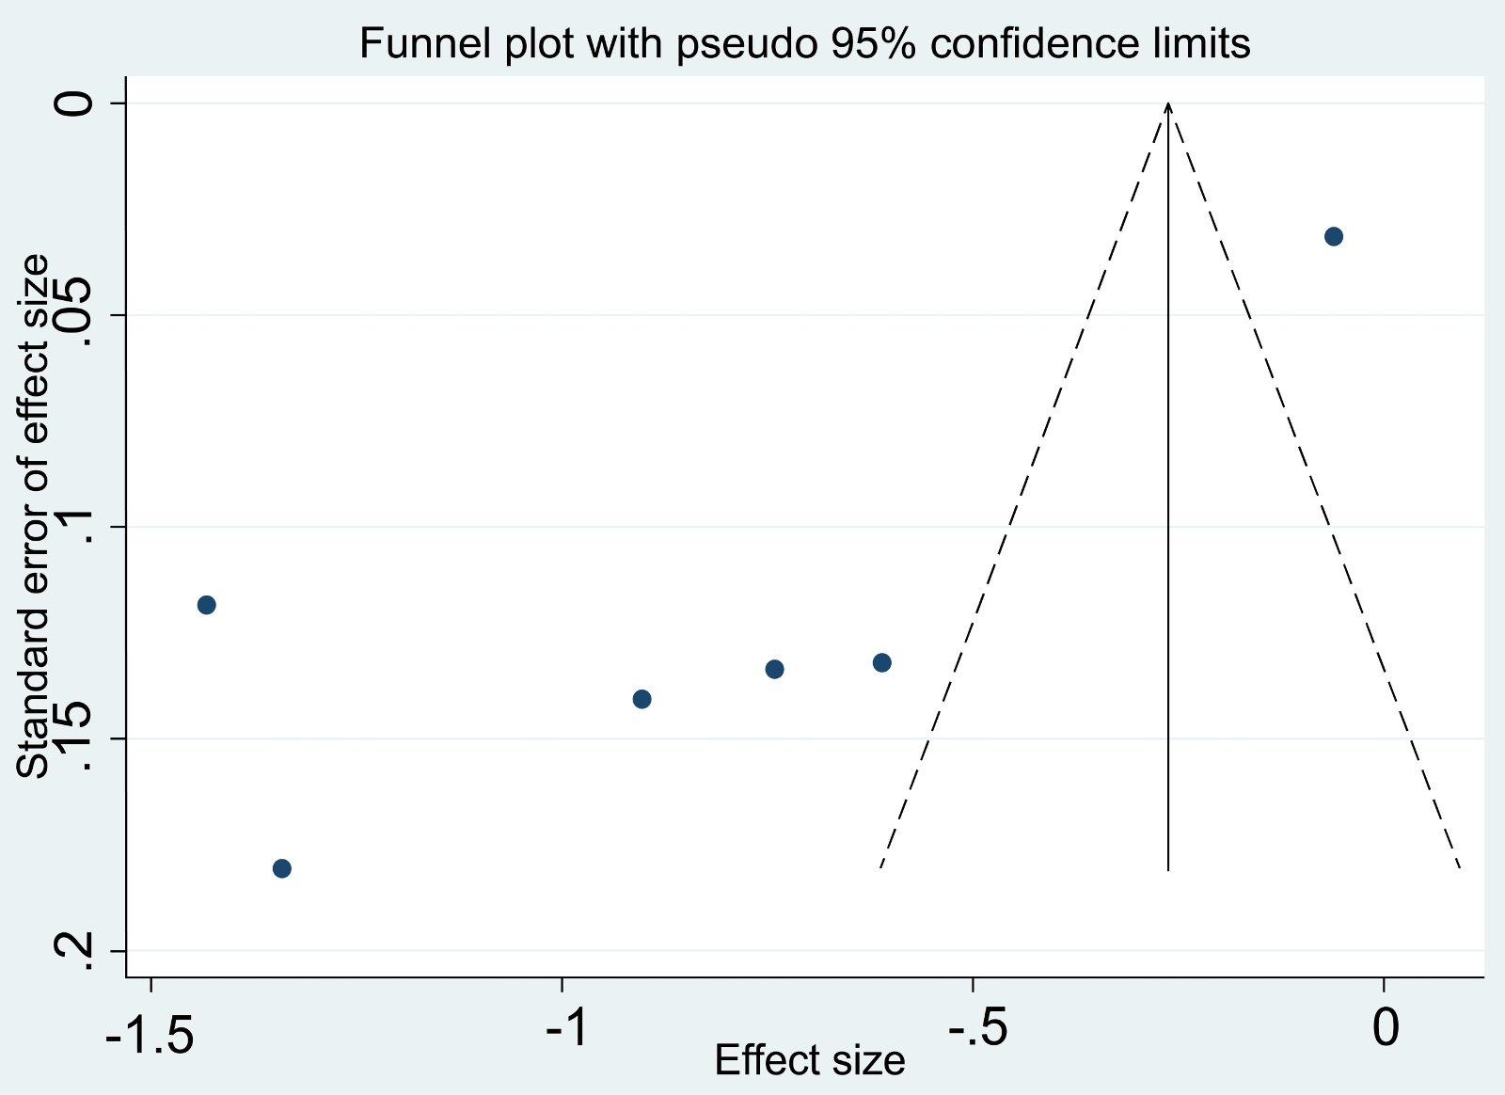Select the data point inside the funnel
Viewport: 1505px width, 1095px height.
click(1333, 236)
